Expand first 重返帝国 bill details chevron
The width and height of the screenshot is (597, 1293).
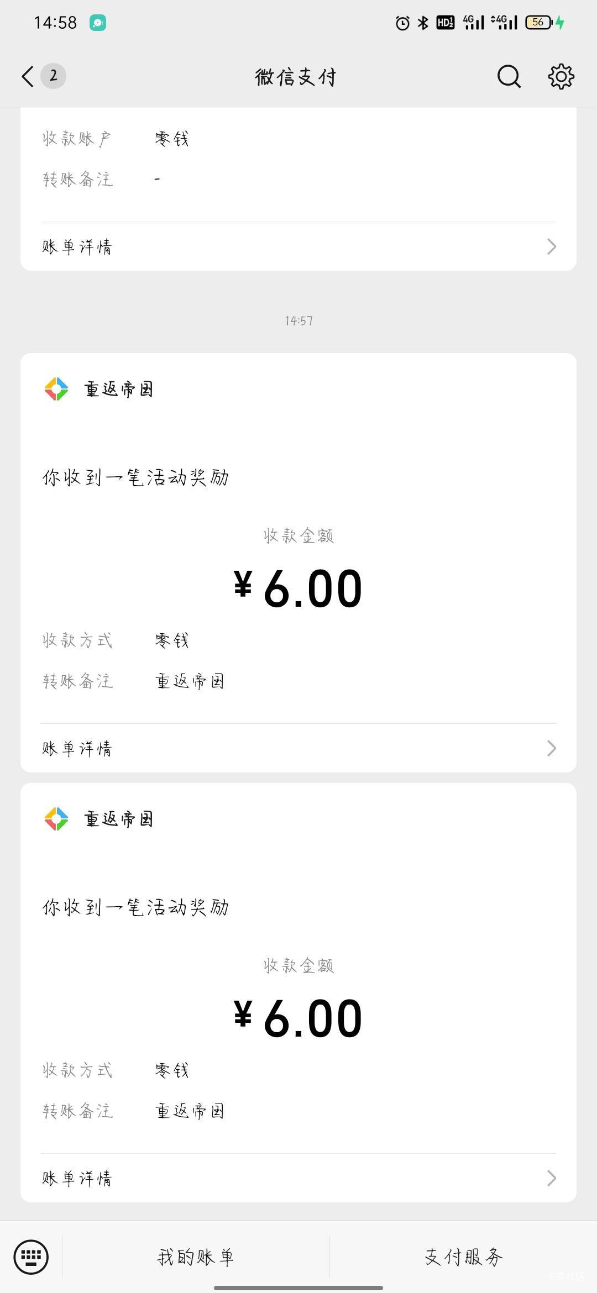(x=551, y=748)
